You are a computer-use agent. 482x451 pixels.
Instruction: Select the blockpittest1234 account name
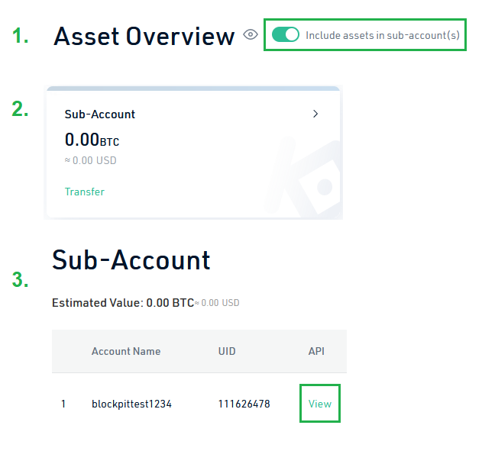pyautogui.click(x=131, y=404)
